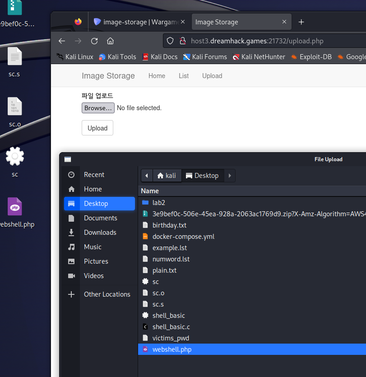Open the List nav item
366x377 pixels.
pyautogui.click(x=184, y=76)
